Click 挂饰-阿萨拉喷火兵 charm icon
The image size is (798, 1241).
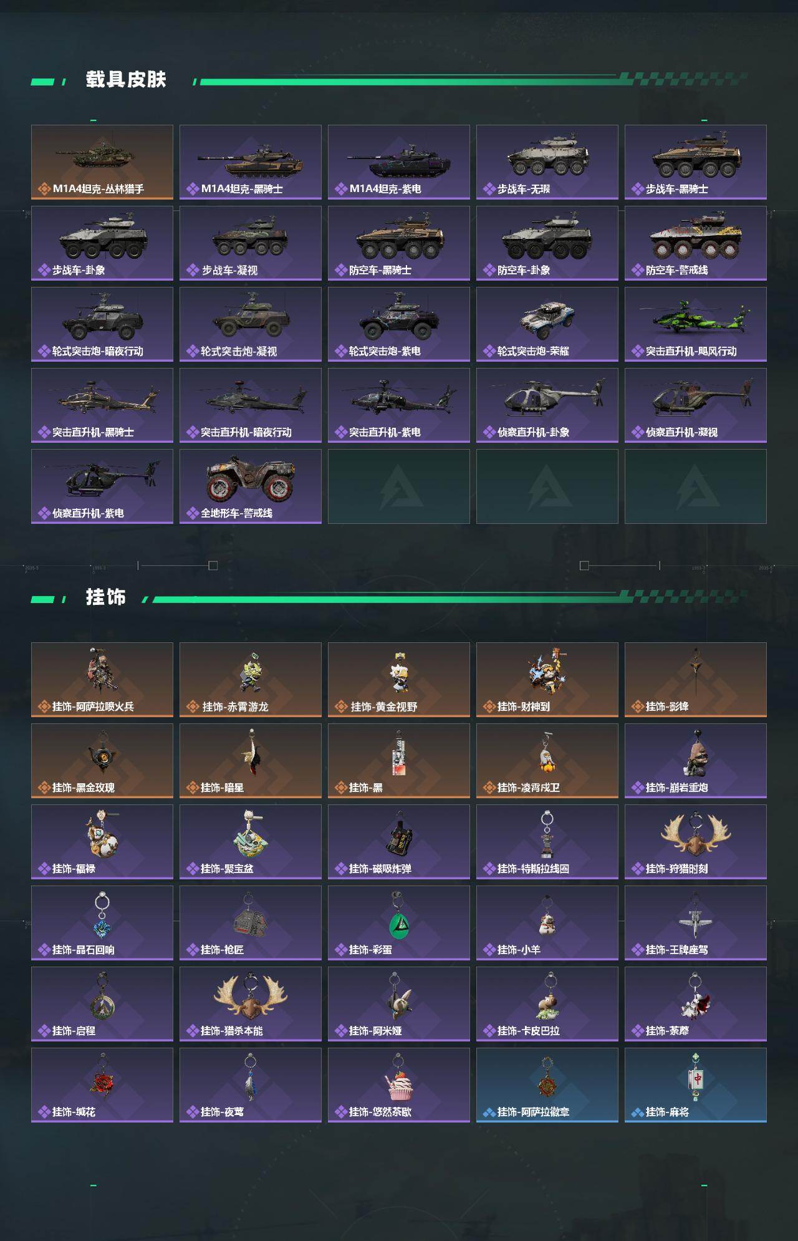tap(102, 670)
